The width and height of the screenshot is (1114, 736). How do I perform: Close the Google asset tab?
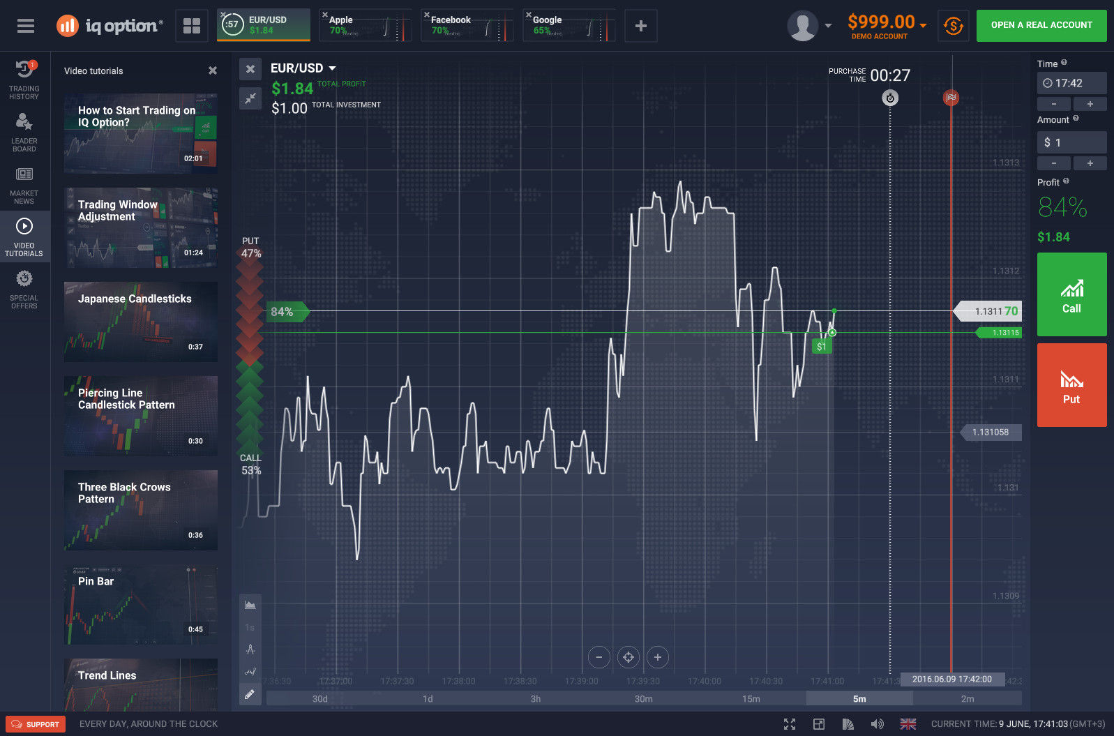[x=529, y=15]
